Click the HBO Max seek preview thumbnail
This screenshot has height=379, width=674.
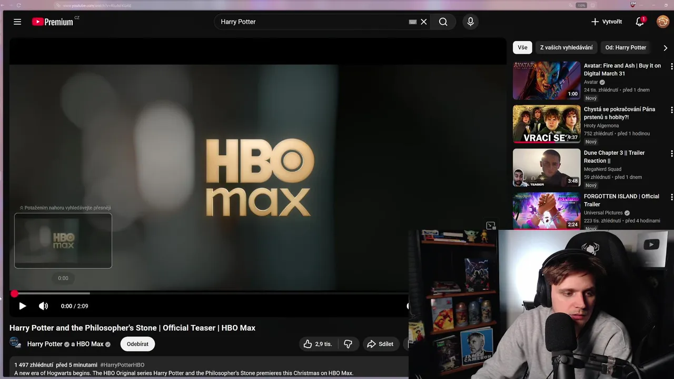(x=63, y=241)
